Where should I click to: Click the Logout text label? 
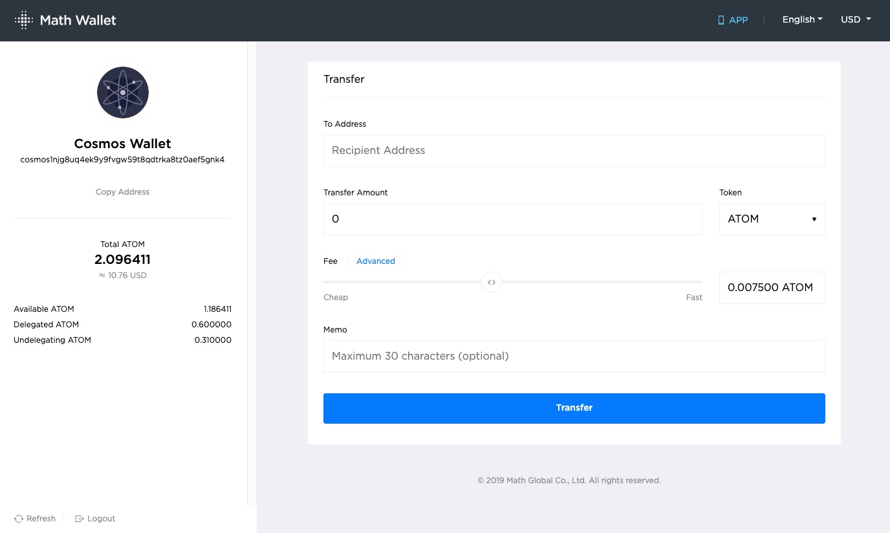[101, 519]
